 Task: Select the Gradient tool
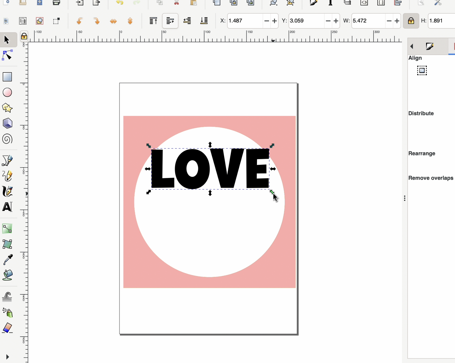pyautogui.click(x=7, y=229)
